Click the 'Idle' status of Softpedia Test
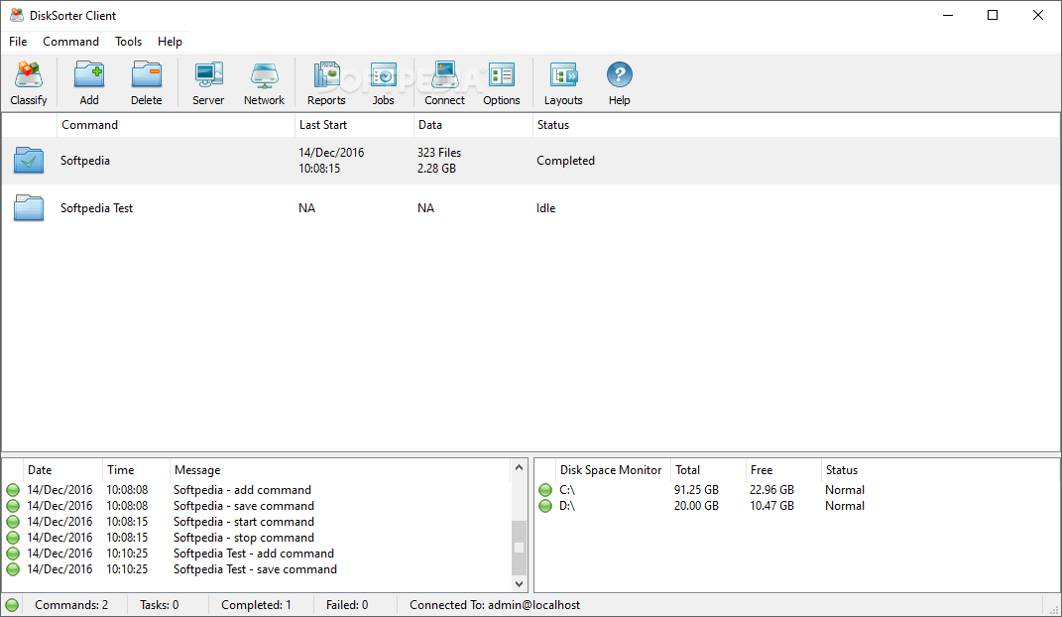 [x=546, y=208]
